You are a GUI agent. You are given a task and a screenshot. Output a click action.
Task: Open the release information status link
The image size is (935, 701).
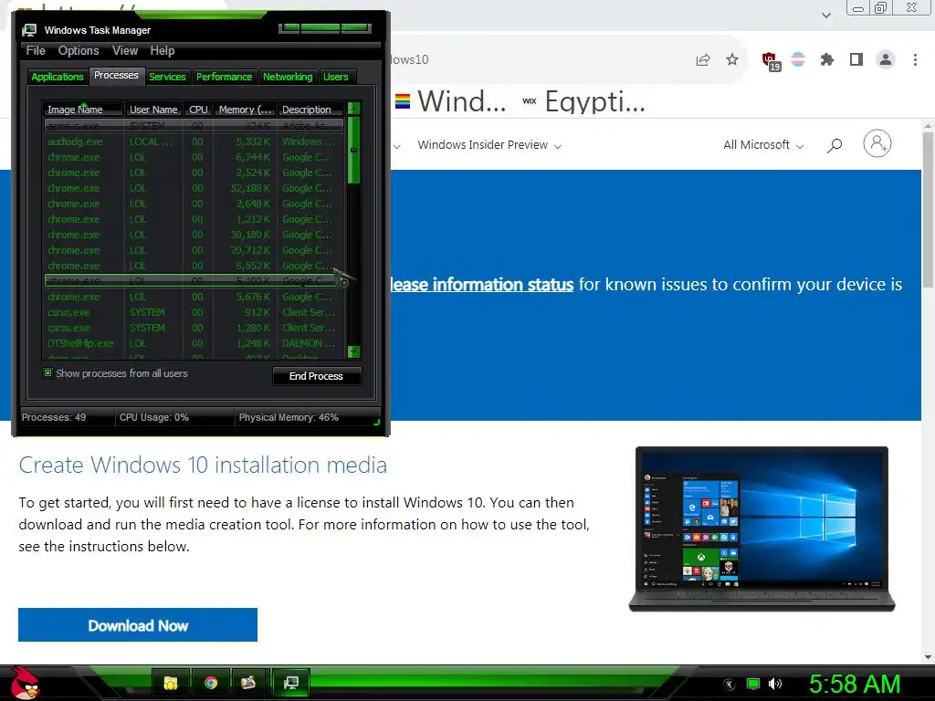click(x=482, y=285)
